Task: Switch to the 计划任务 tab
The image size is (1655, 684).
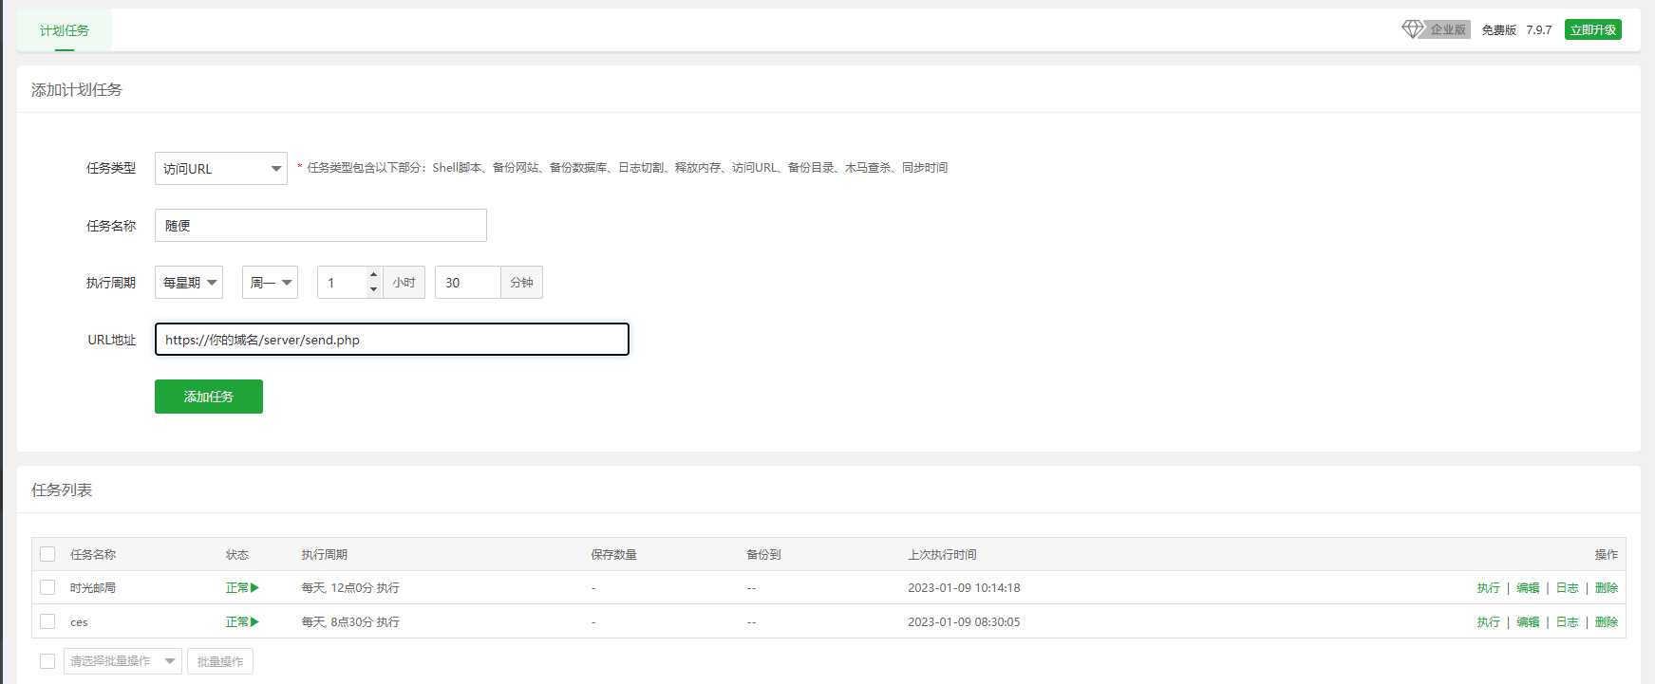Action: [65, 30]
